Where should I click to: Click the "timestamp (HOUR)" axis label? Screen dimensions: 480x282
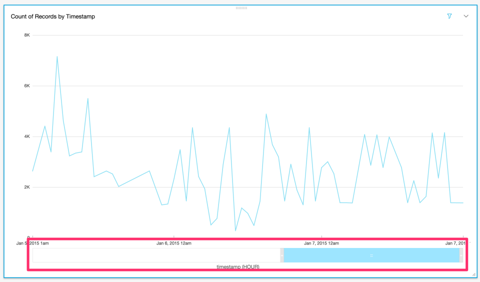(238, 266)
